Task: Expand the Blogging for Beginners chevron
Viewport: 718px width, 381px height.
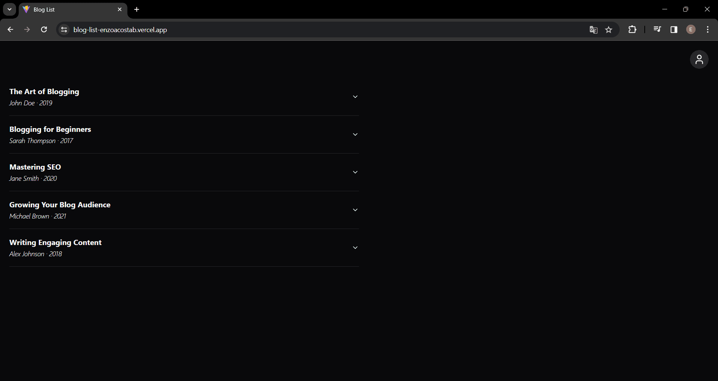Action: (355, 134)
